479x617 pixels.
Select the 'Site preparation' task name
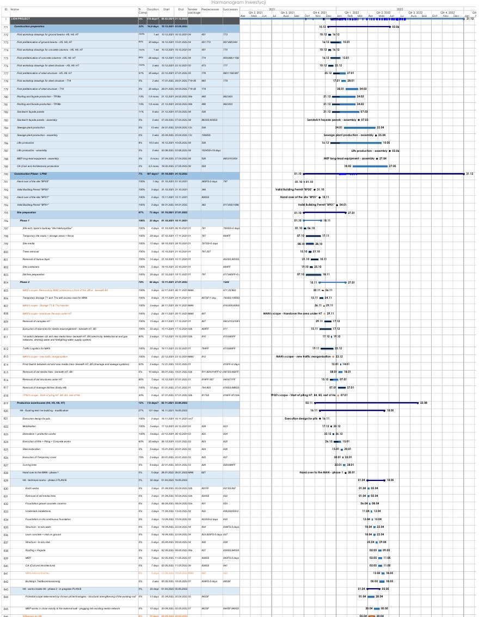point(26,213)
